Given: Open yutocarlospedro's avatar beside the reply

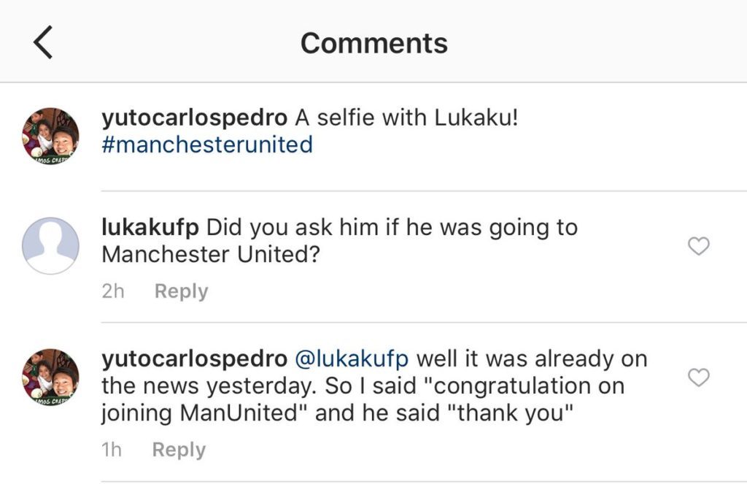Looking at the screenshot, I should (x=50, y=377).
